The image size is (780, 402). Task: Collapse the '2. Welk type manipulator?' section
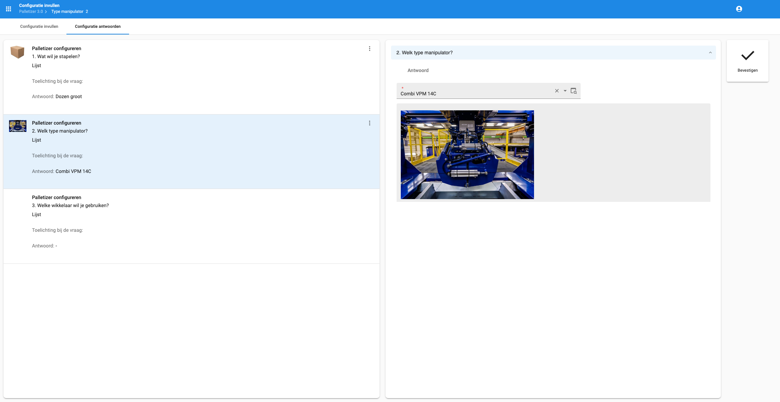[710, 53]
